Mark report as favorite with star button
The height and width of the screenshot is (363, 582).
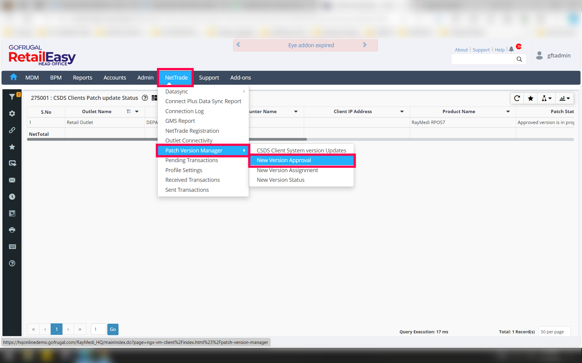tap(530, 98)
